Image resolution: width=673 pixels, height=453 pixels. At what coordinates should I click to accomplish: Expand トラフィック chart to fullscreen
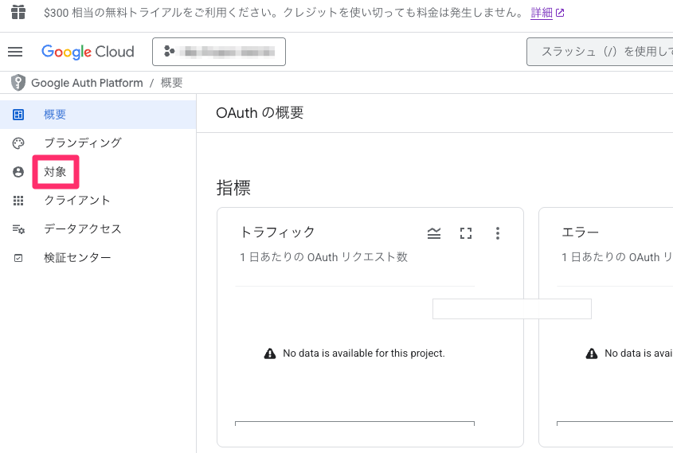(x=466, y=233)
